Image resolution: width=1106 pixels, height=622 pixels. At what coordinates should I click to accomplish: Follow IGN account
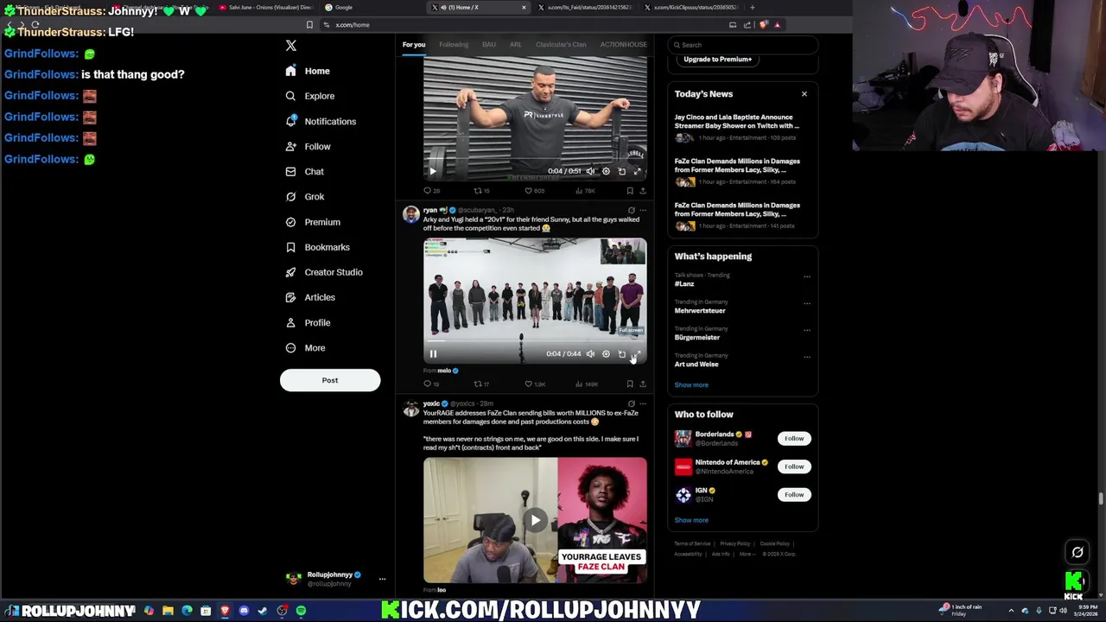click(x=794, y=495)
